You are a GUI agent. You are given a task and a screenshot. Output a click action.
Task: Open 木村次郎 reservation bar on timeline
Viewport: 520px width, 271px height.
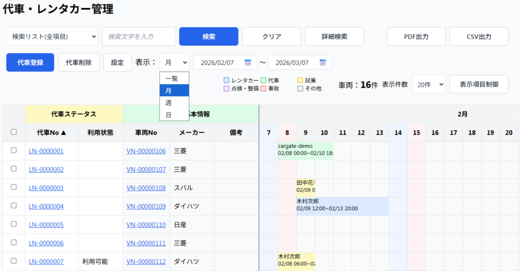coord(342,206)
